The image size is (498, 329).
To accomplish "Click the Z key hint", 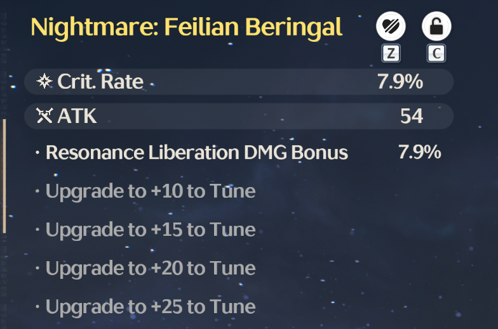I will [391, 53].
